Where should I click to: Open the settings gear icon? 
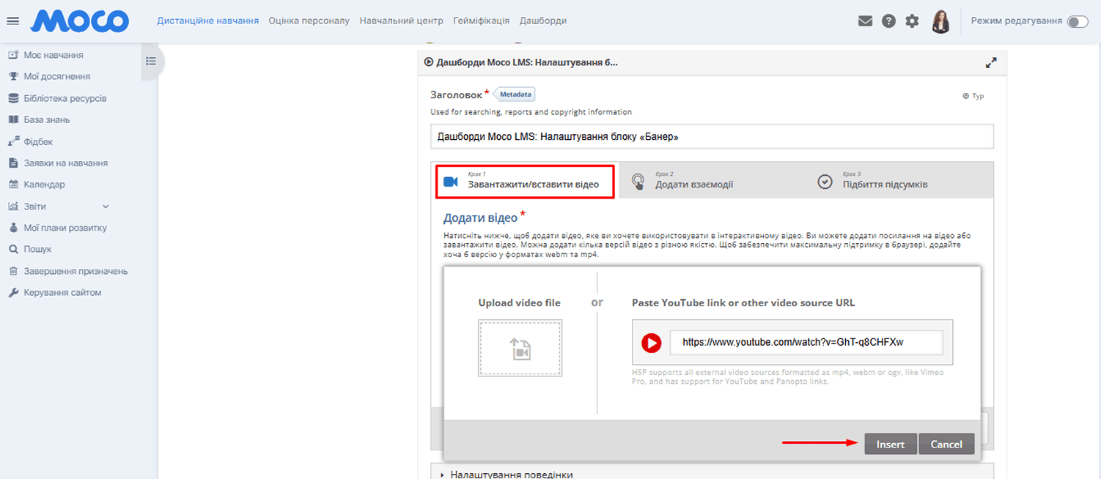(x=912, y=21)
